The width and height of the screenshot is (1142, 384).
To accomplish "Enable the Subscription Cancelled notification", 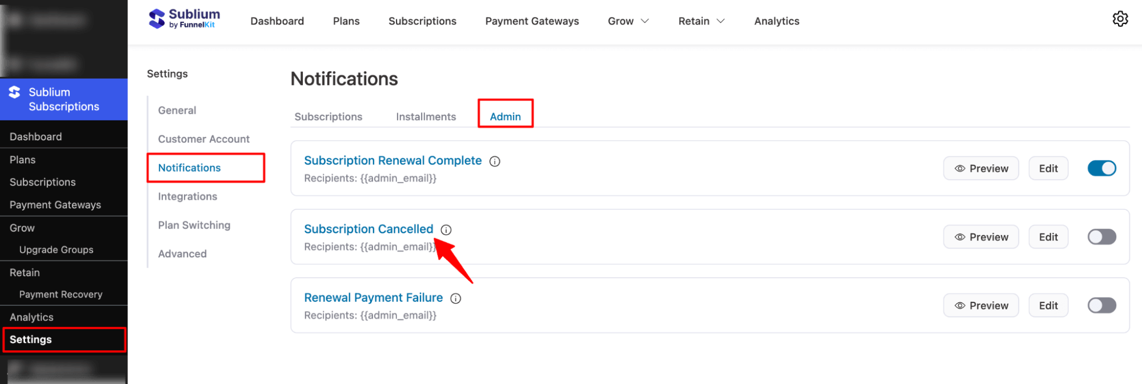I will point(1101,237).
